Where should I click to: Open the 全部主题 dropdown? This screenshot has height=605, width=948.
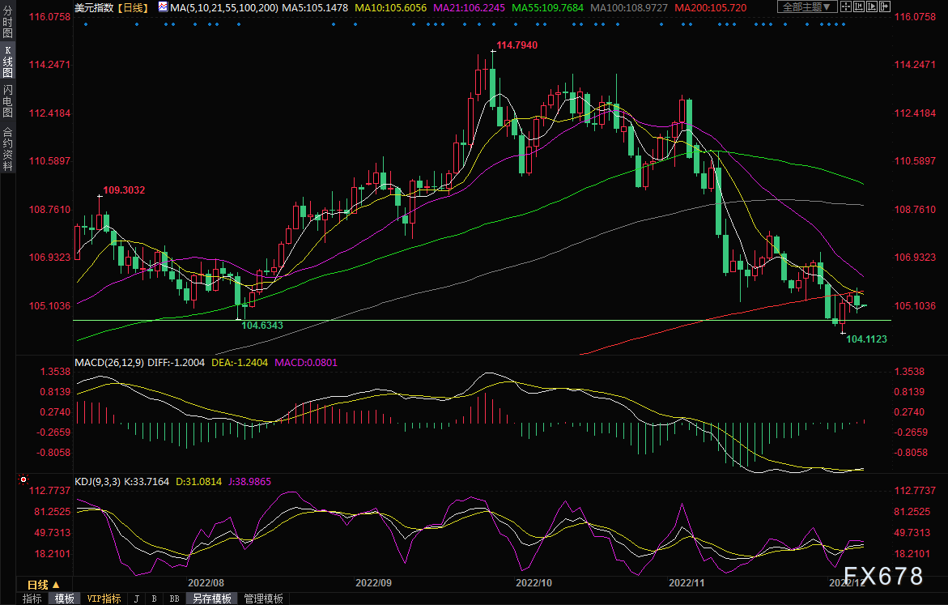click(806, 7)
